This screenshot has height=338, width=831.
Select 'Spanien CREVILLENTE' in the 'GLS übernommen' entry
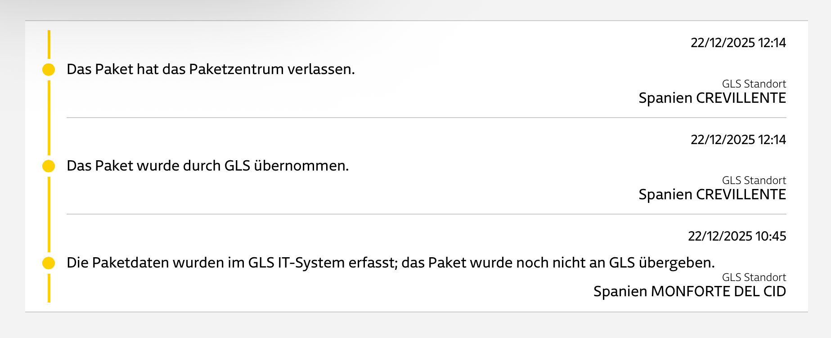[x=712, y=194]
